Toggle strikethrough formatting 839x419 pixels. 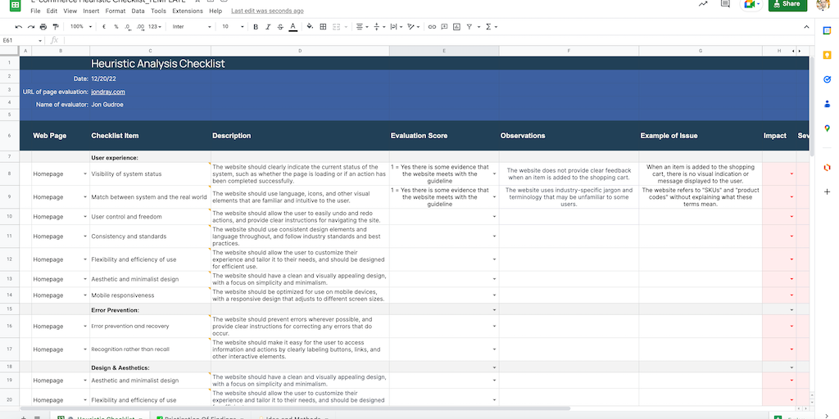click(280, 27)
